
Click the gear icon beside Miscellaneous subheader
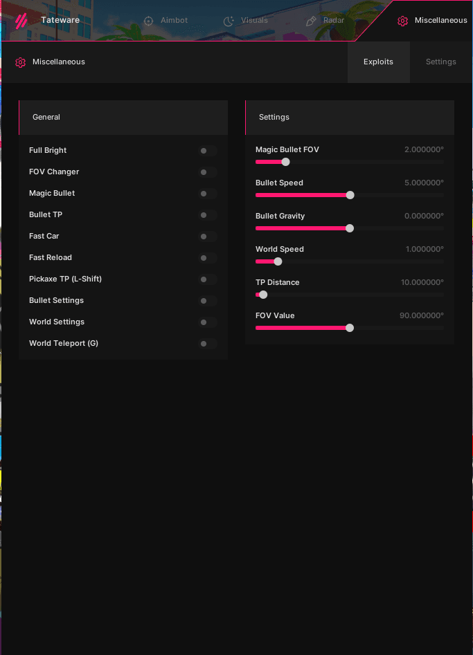point(20,62)
